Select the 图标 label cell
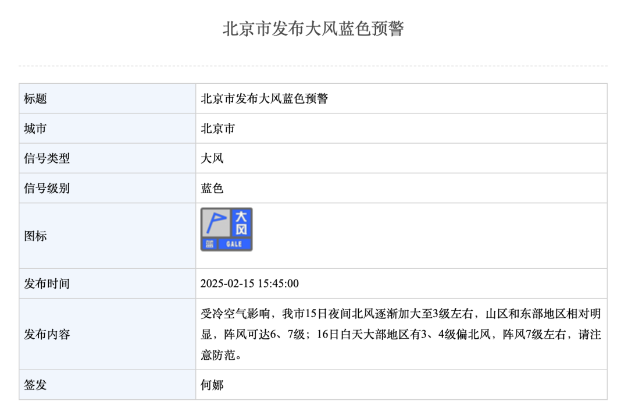 tap(35, 236)
